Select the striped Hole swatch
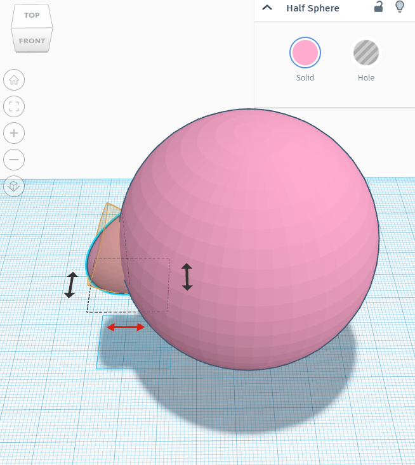 [x=366, y=53]
